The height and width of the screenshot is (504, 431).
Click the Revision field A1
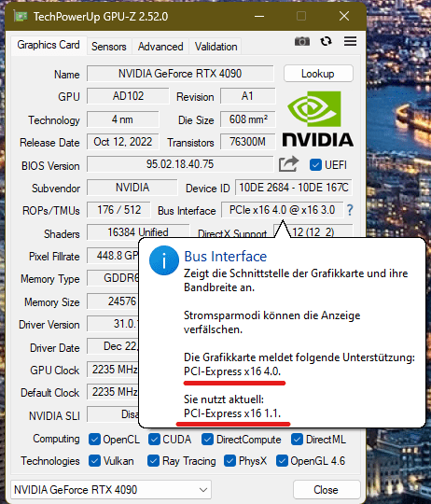point(247,96)
